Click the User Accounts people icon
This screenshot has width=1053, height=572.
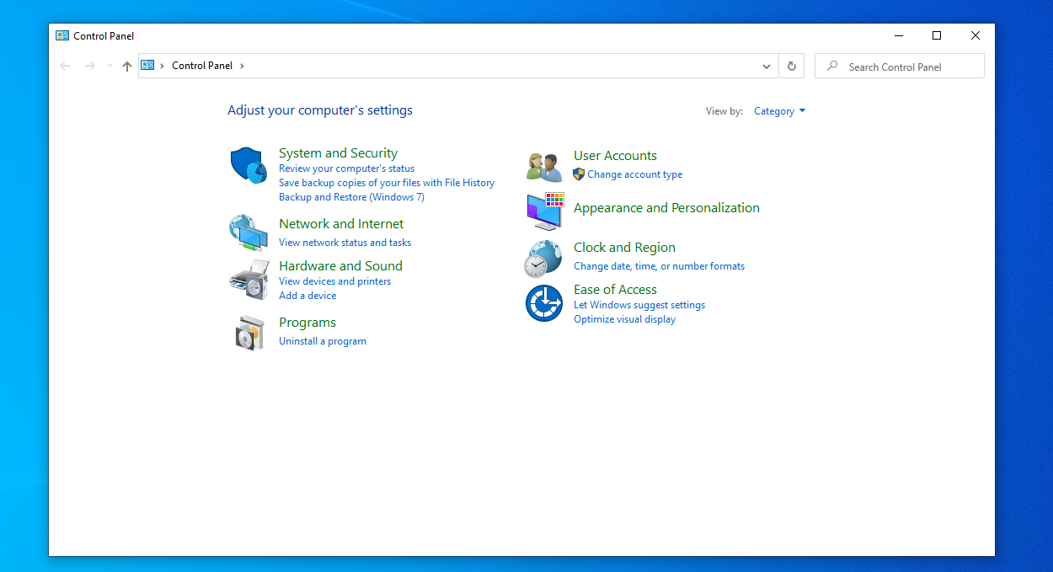tap(543, 166)
